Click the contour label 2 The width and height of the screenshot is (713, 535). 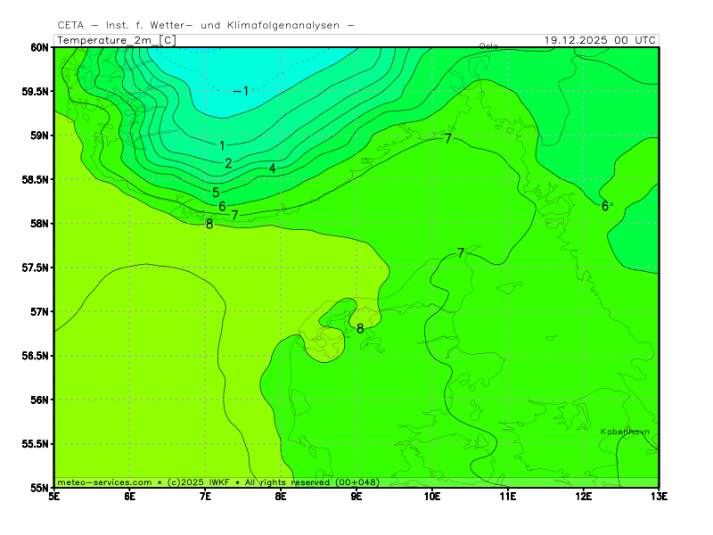coord(228,163)
